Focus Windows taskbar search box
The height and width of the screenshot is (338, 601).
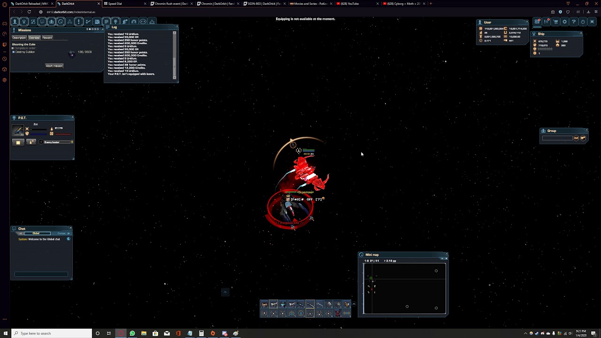click(52, 333)
